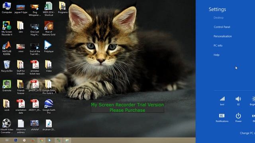This screenshot has height=143, width=255.
Task: Open the afafafaf image file
Action: pos(35,125)
